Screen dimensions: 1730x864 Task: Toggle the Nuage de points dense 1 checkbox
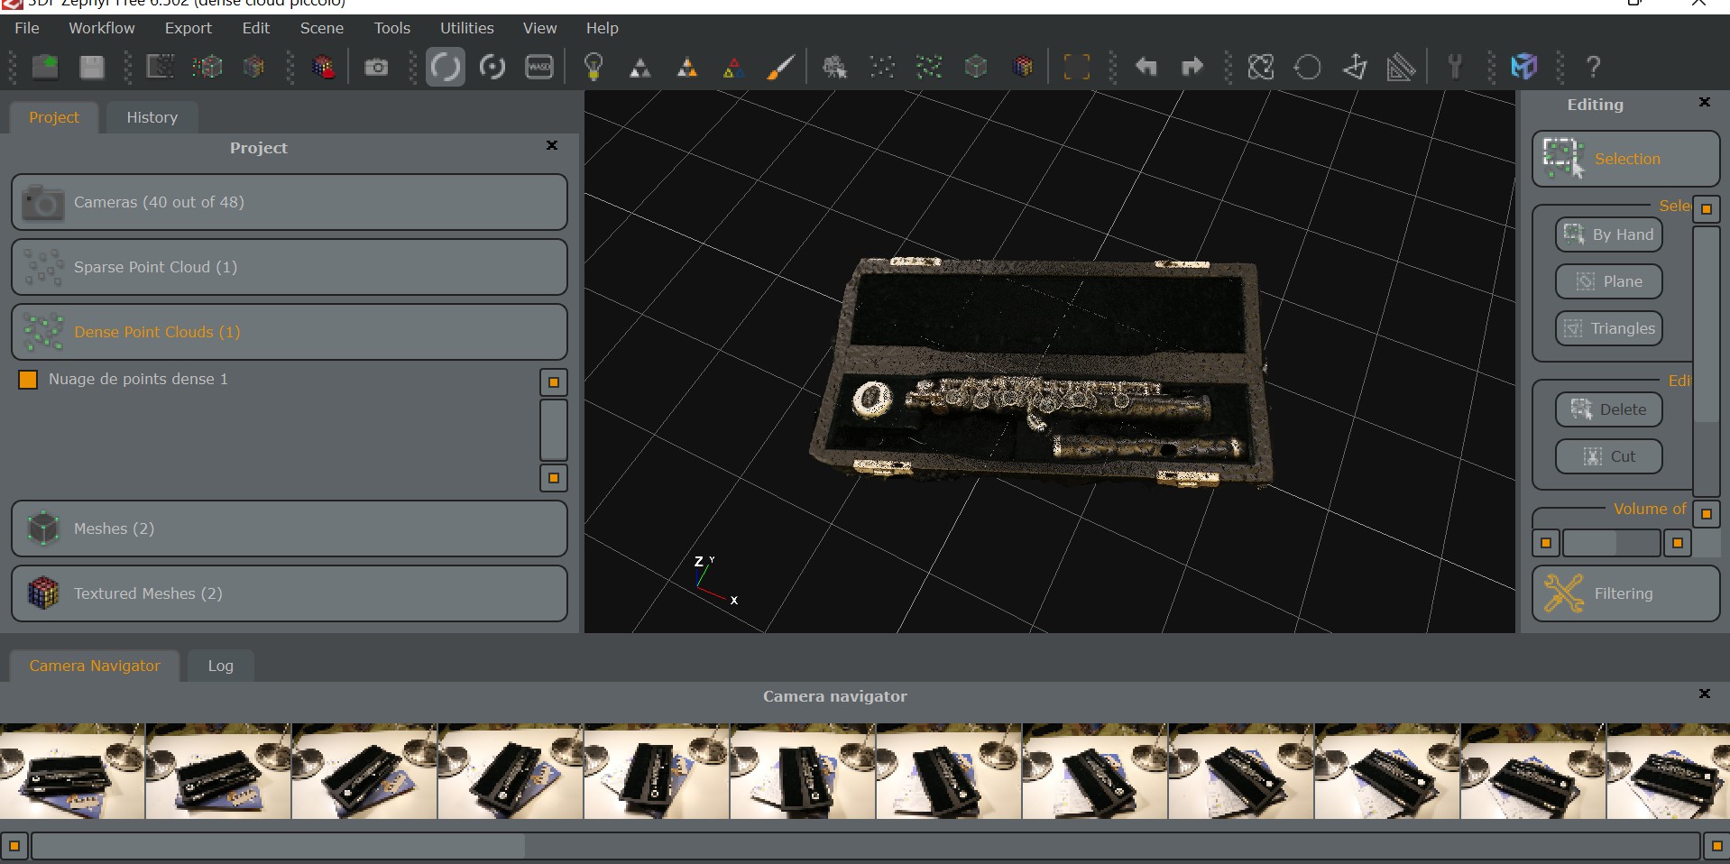[28, 380]
